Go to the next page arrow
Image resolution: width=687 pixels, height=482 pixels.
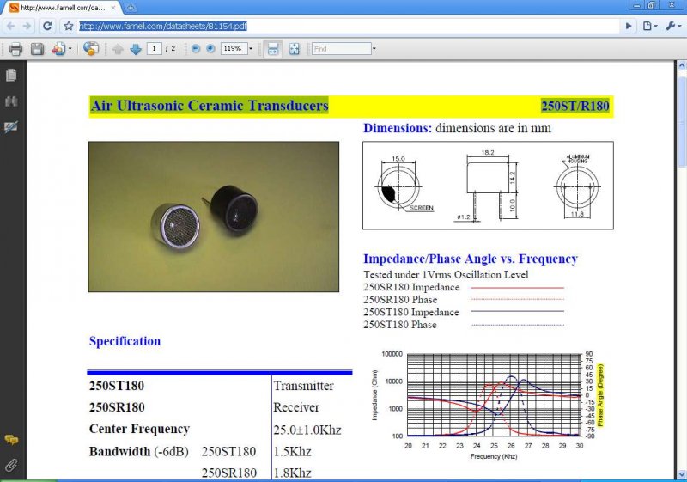[136, 49]
